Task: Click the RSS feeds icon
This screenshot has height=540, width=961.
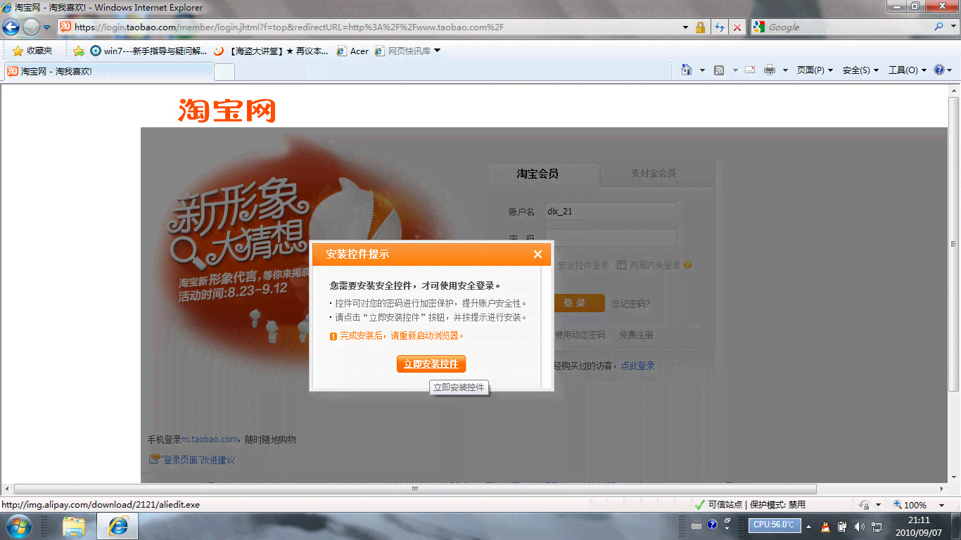Action: [719, 70]
